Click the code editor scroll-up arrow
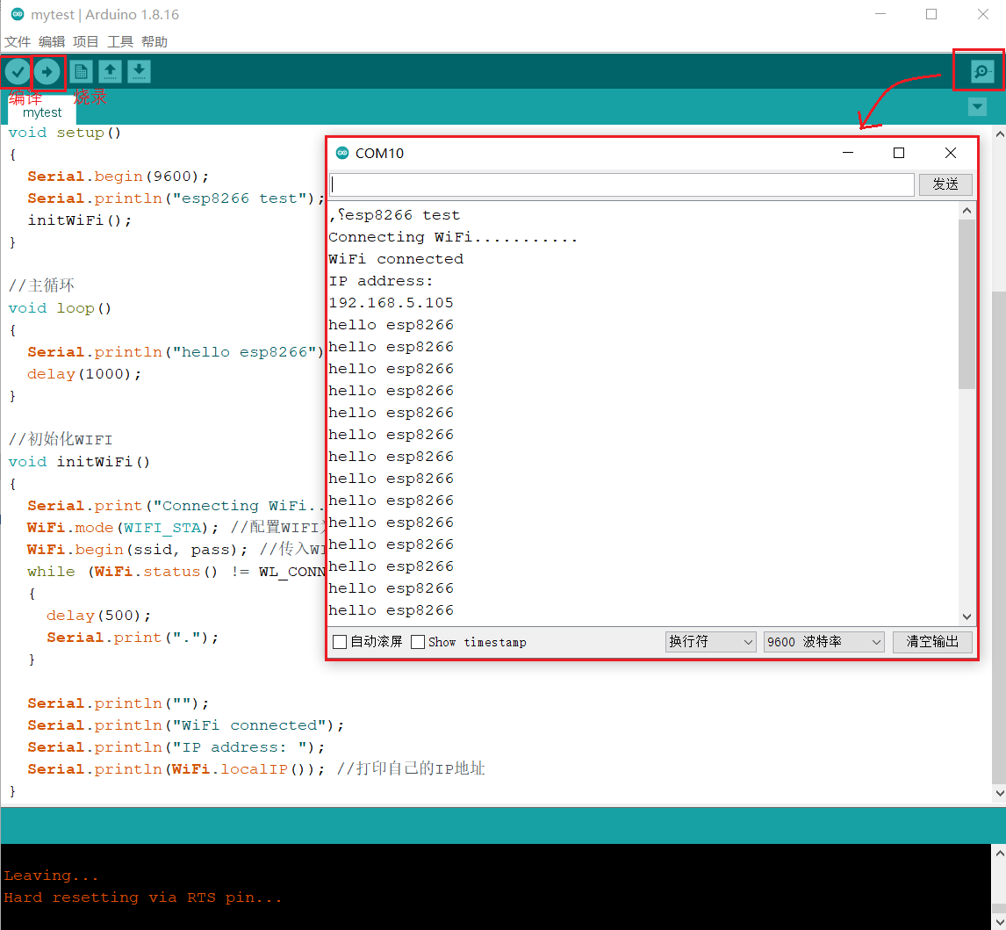This screenshot has height=930, width=1006. [999, 134]
